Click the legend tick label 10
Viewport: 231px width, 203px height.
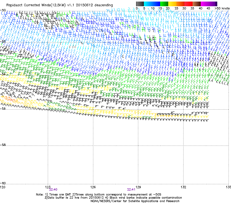click(153, 8)
